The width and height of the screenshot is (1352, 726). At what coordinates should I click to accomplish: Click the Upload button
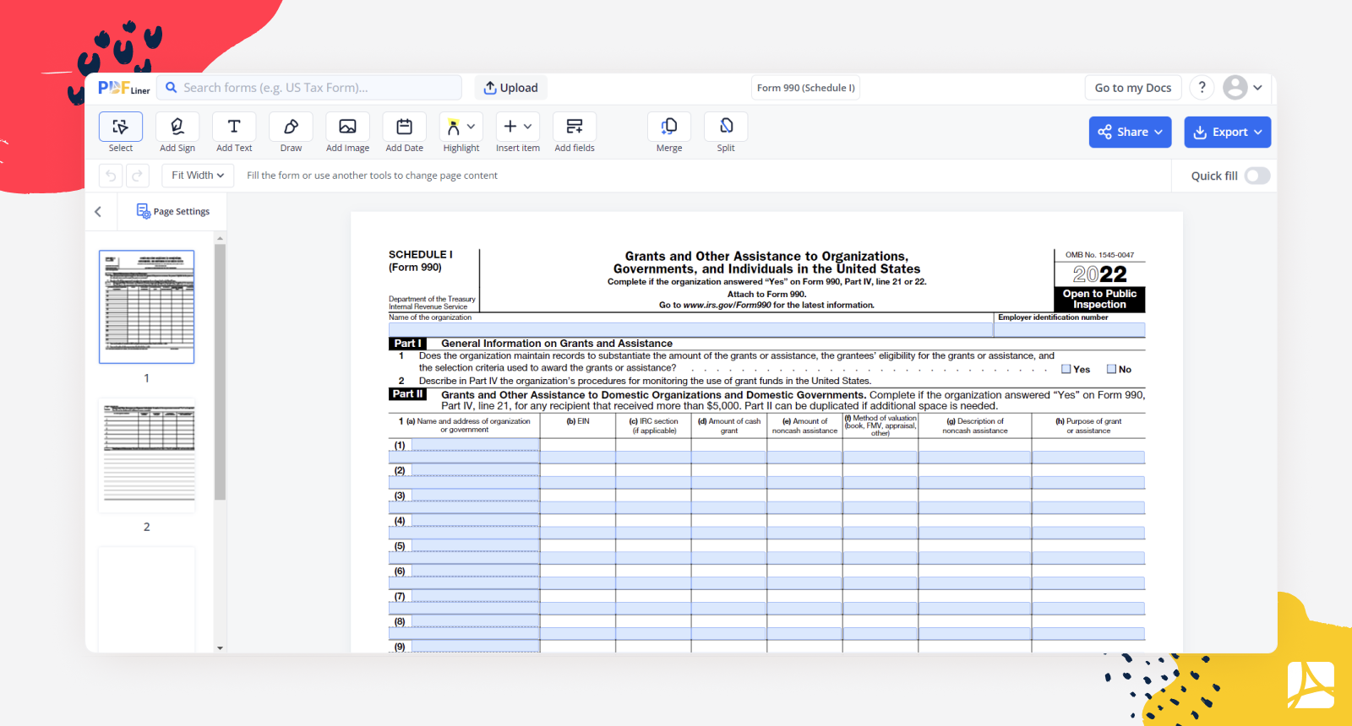pos(511,88)
